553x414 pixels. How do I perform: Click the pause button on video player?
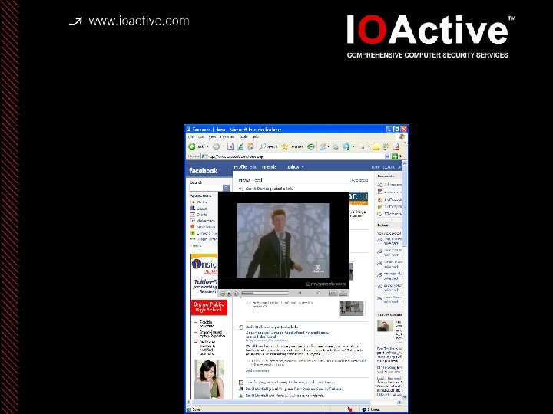(x=229, y=293)
